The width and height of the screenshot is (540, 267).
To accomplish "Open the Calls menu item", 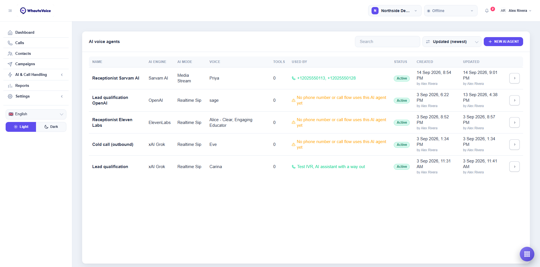I will tap(36, 43).
